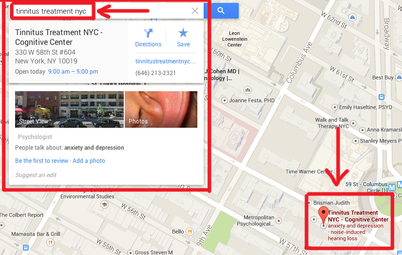Viewport: 402px width, 255px height.
Task: Click the open hours 9:00 am – 5:00 pm
Action: coord(73,72)
